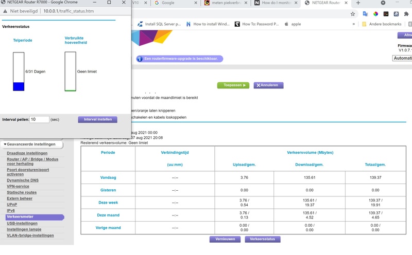412x255 pixels.
Task: Open the Chrome extensions puzzle icon
Action: tap(406, 14)
